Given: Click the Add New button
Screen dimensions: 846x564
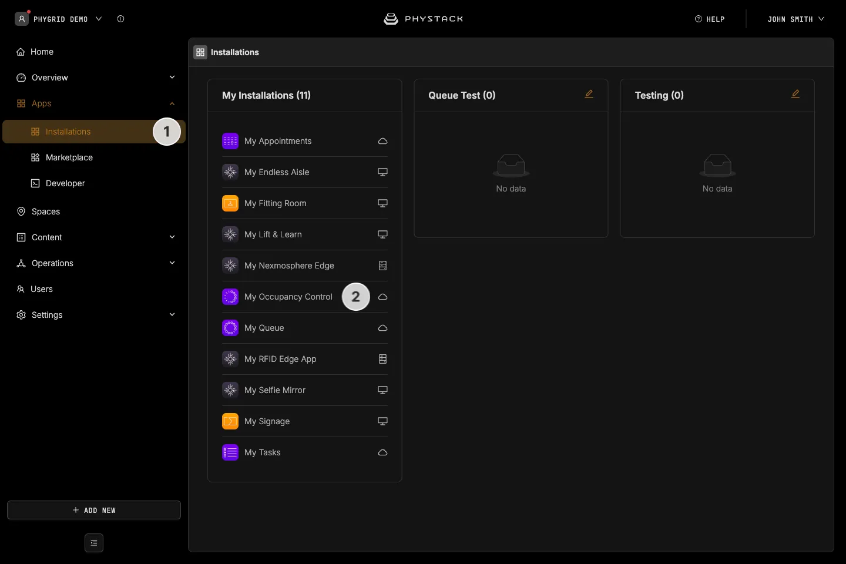Looking at the screenshot, I should tap(94, 510).
